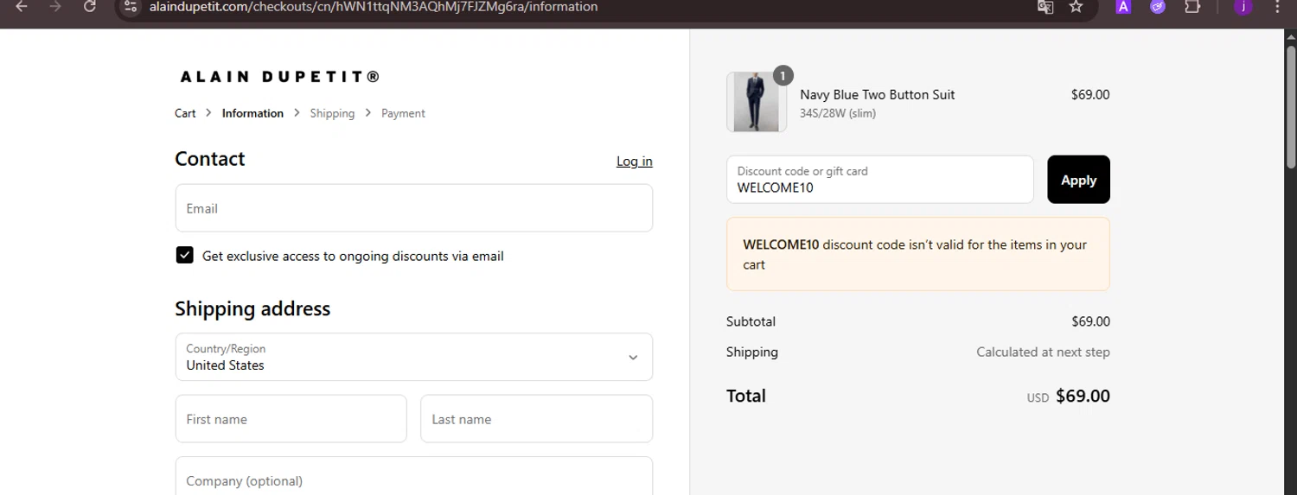
Task: Click the Subtotal label
Action: point(751,321)
